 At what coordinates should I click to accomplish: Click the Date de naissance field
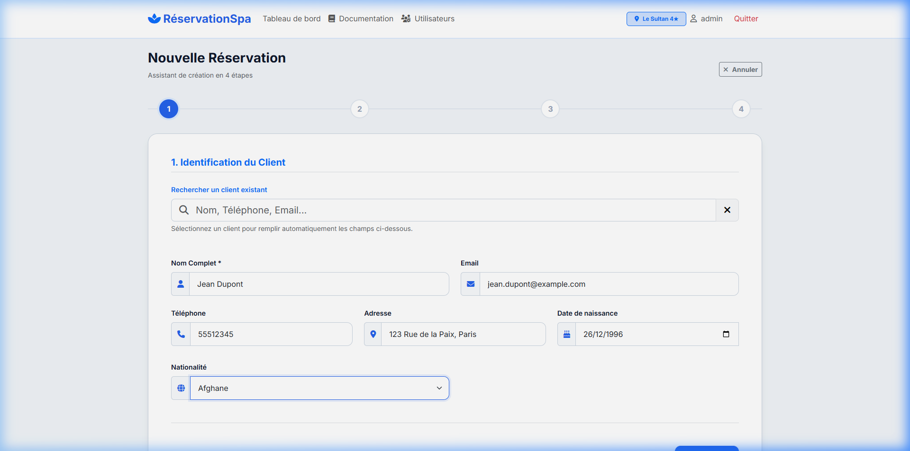coord(657,334)
